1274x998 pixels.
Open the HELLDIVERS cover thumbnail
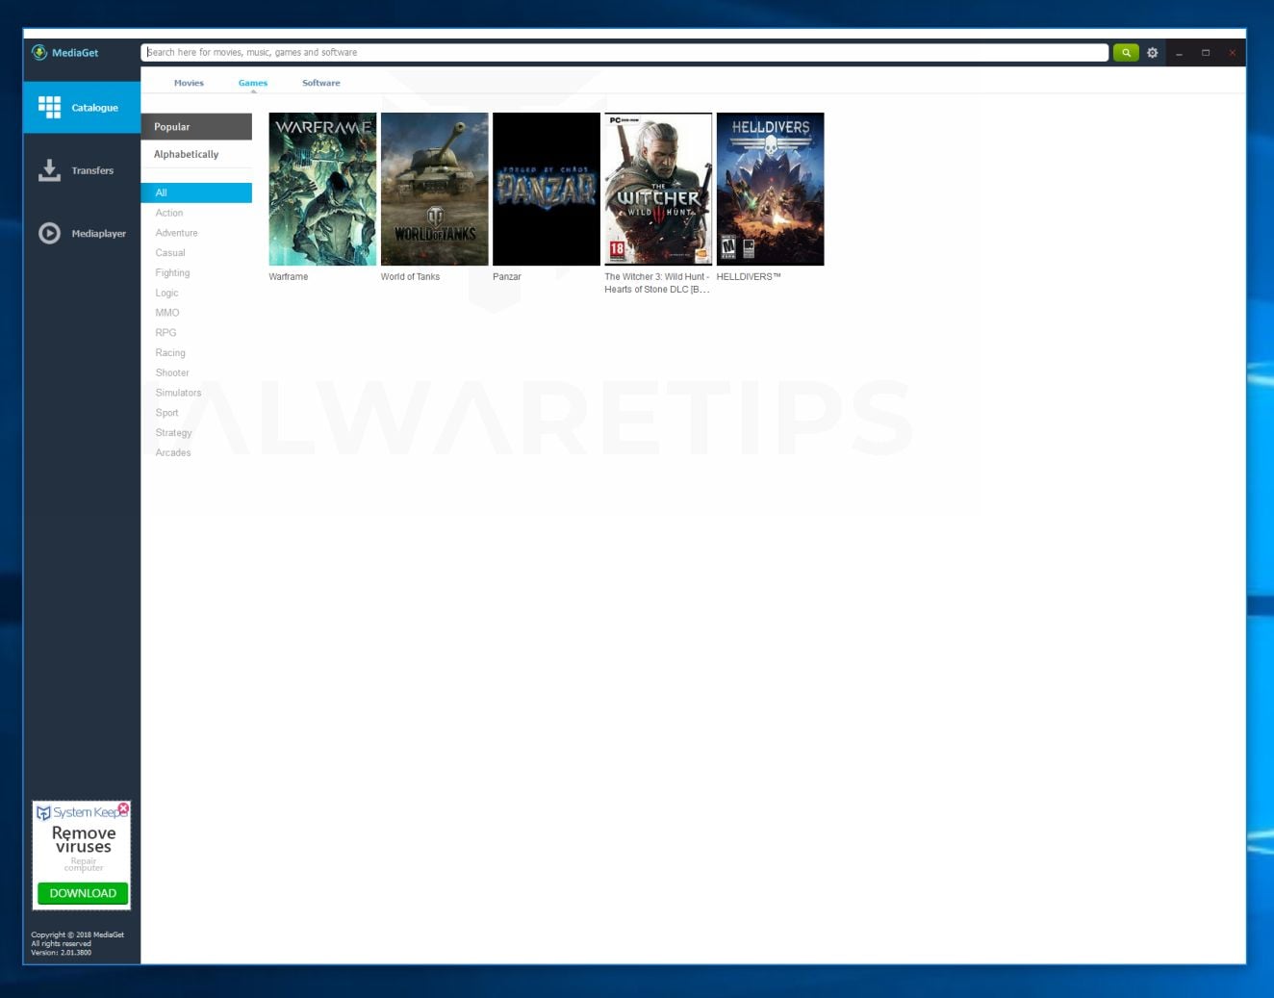tap(771, 189)
